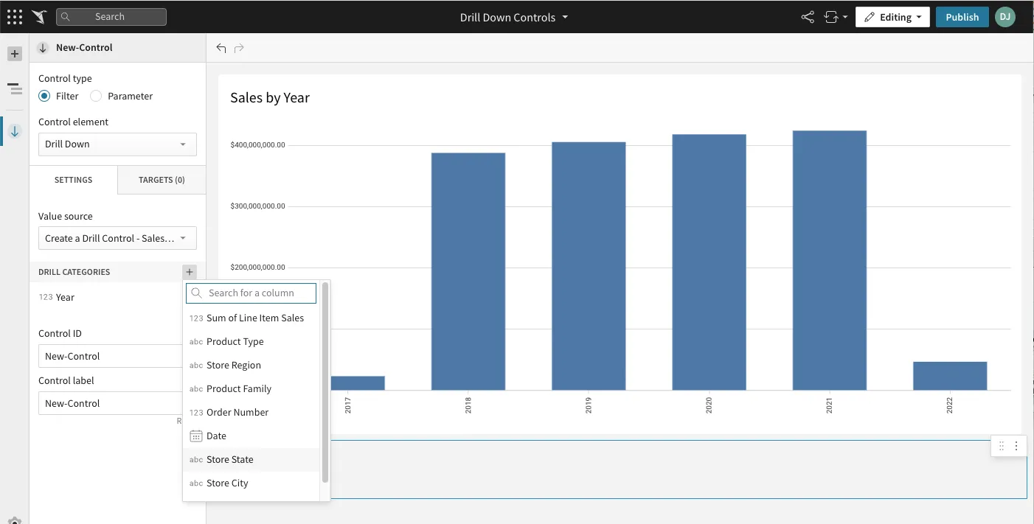Select the Filter radio button
1034x524 pixels.
44,96
